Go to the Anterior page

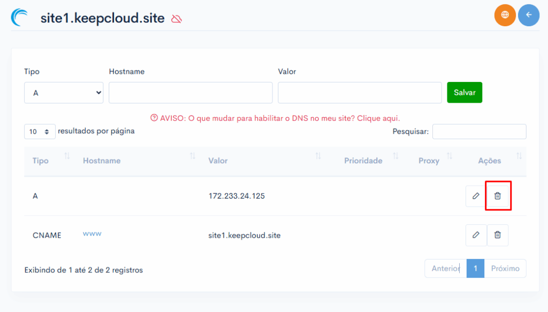(x=446, y=268)
